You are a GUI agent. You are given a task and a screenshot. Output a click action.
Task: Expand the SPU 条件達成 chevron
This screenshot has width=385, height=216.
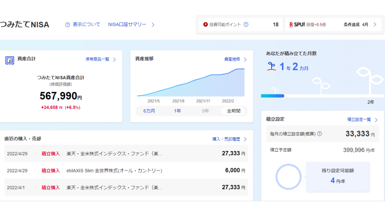tap(375, 25)
